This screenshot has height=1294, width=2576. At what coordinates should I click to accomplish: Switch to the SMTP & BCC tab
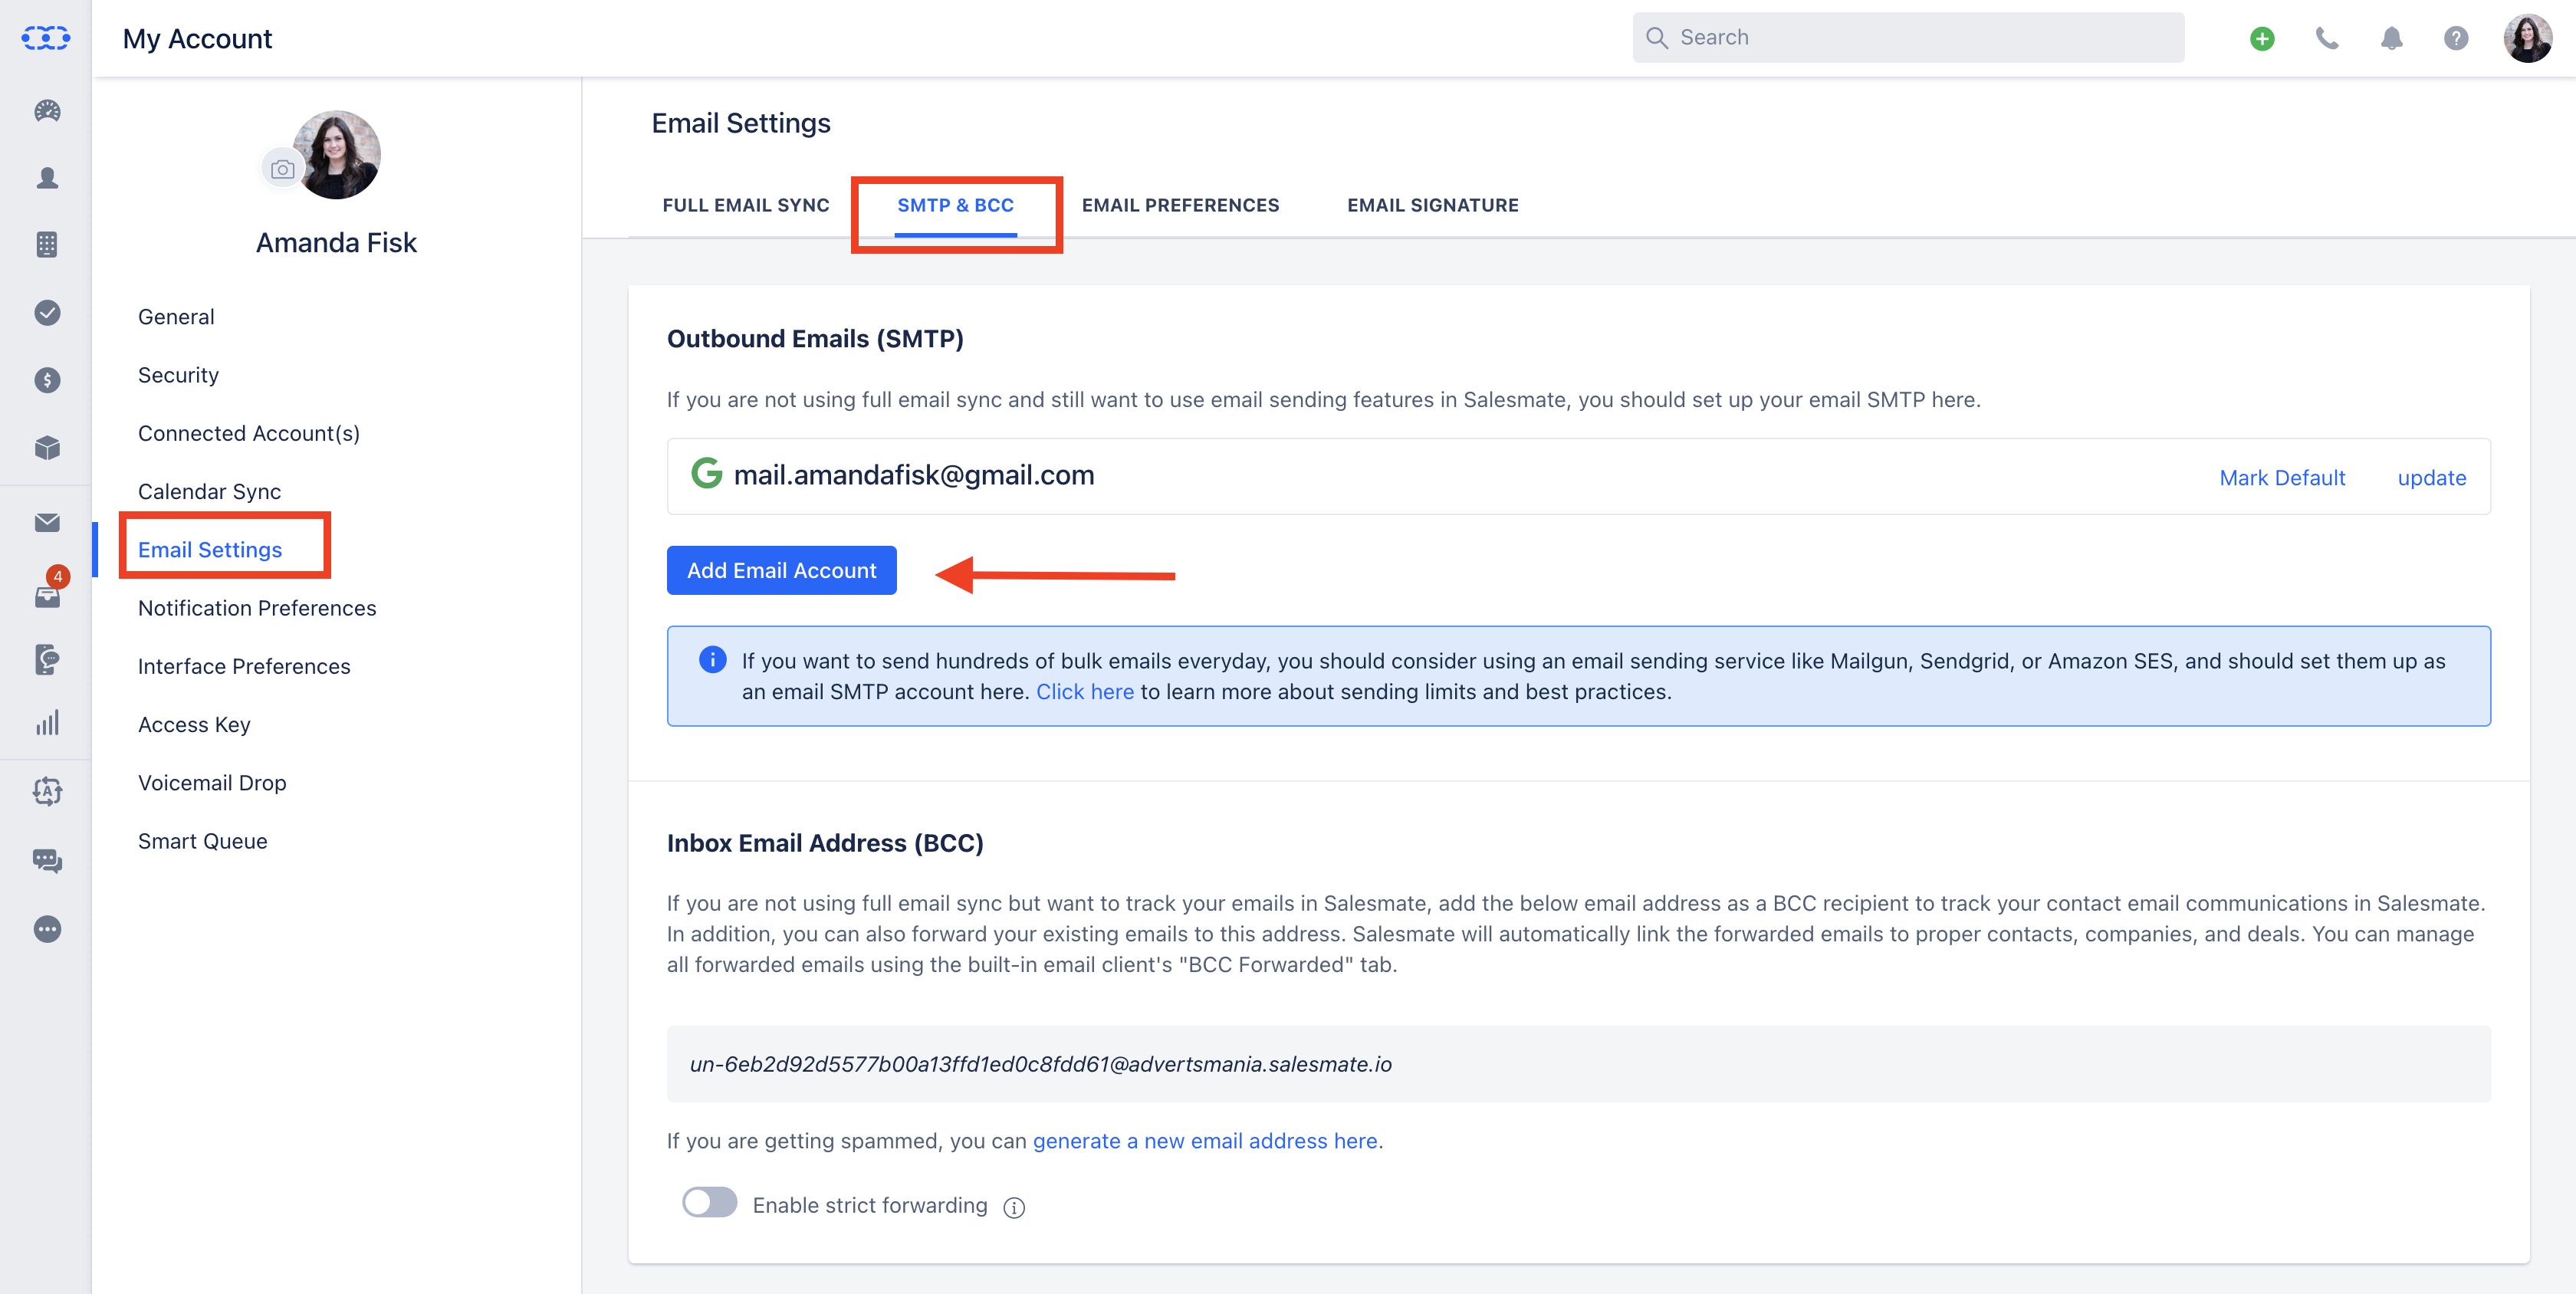(x=955, y=205)
